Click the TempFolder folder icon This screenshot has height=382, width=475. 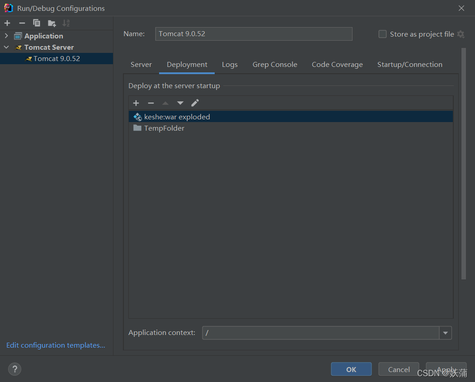(137, 128)
